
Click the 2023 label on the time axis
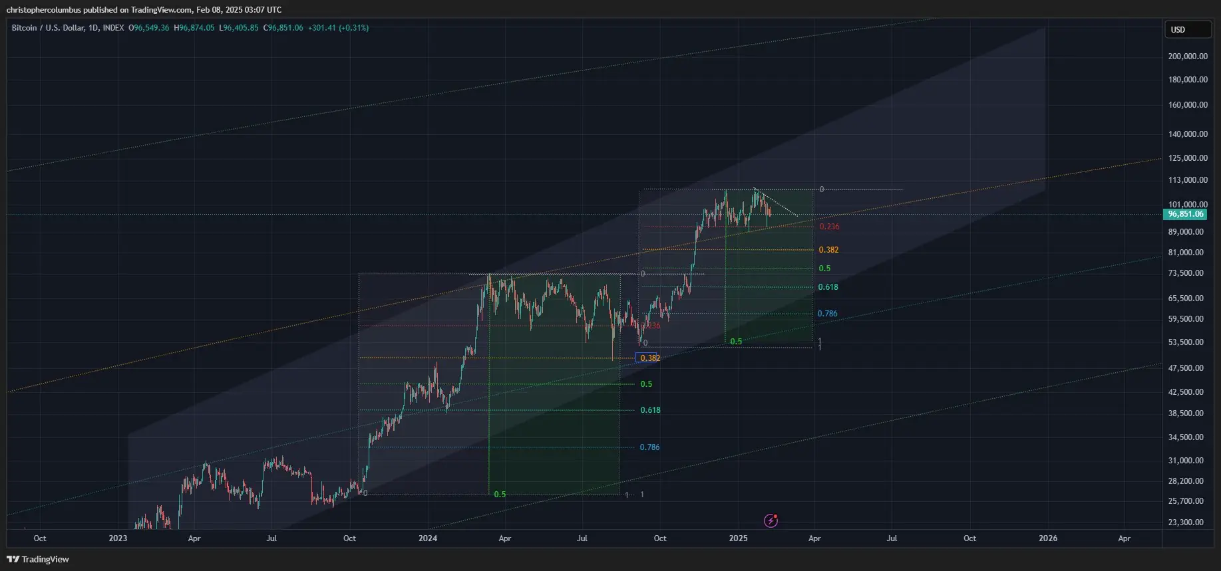pos(118,538)
